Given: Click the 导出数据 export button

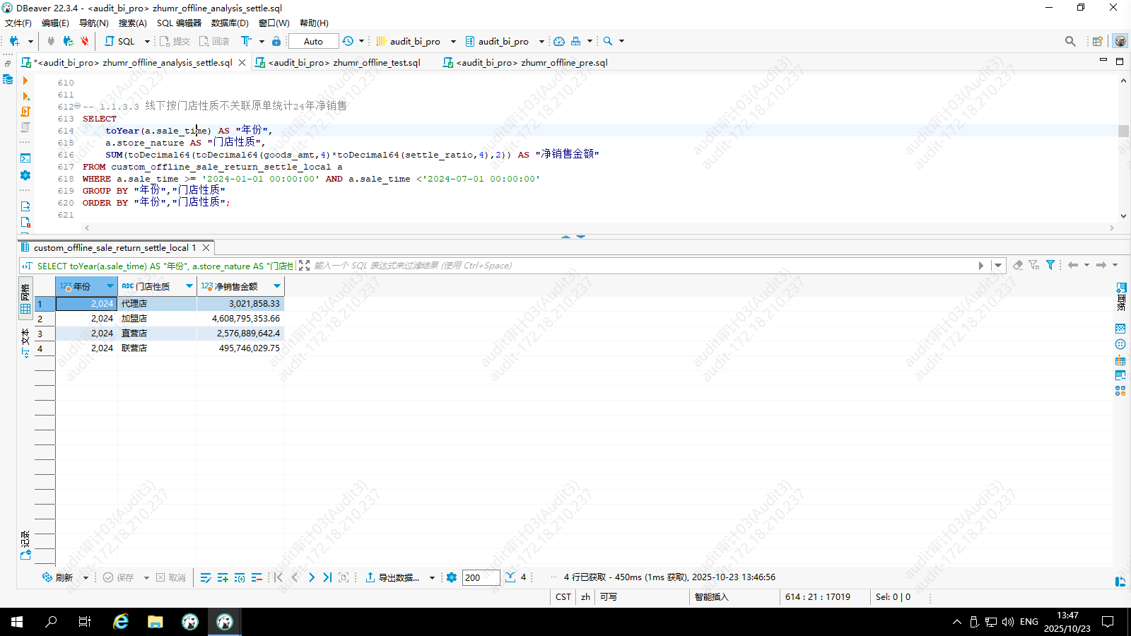Looking at the screenshot, I should pyautogui.click(x=392, y=577).
